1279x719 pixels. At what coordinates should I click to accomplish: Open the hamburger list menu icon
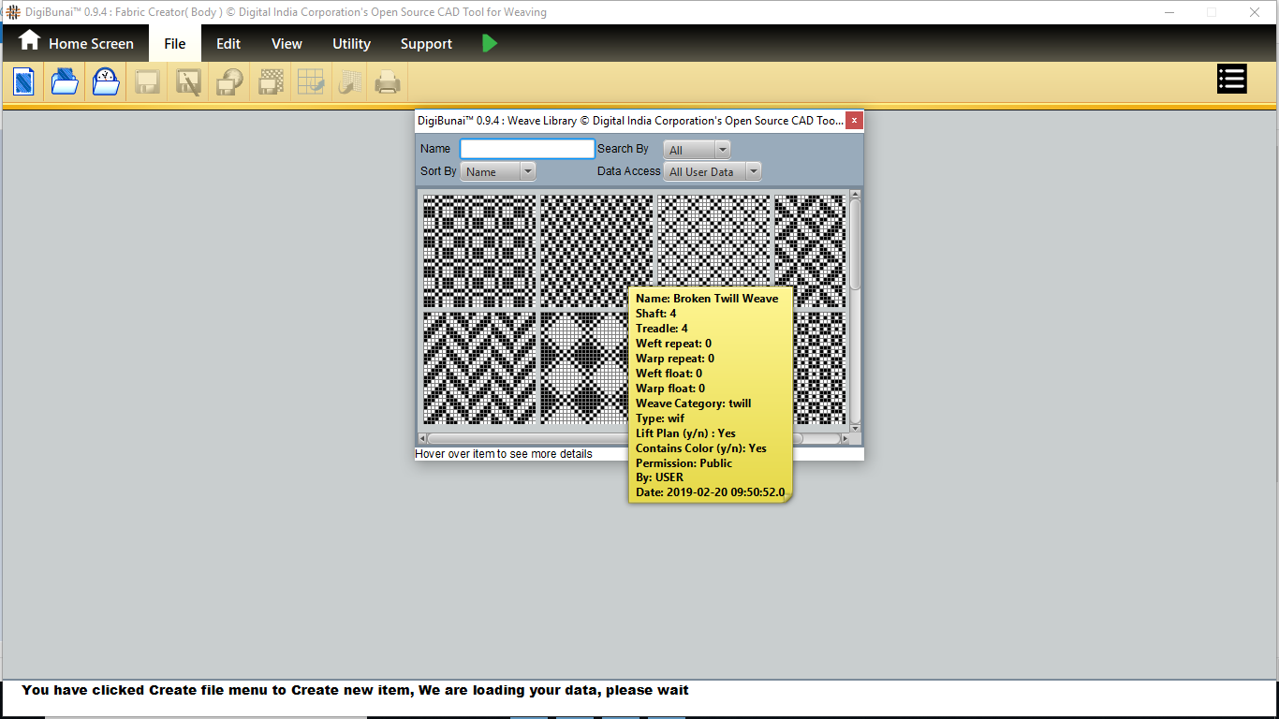[x=1231, y=80]
